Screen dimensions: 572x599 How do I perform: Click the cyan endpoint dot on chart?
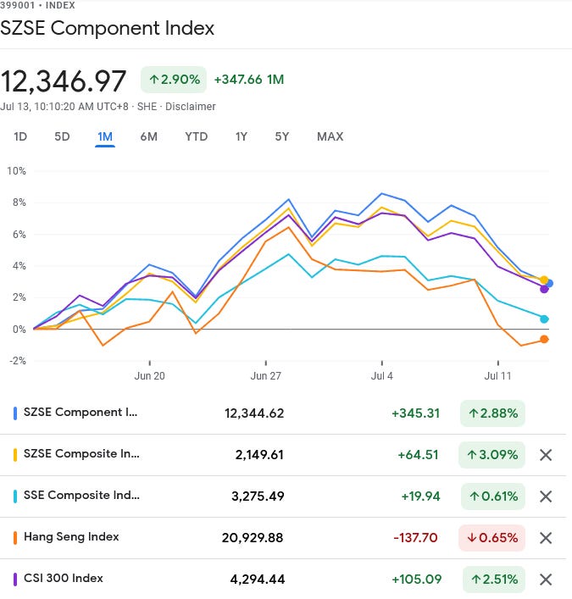[545, 319]
